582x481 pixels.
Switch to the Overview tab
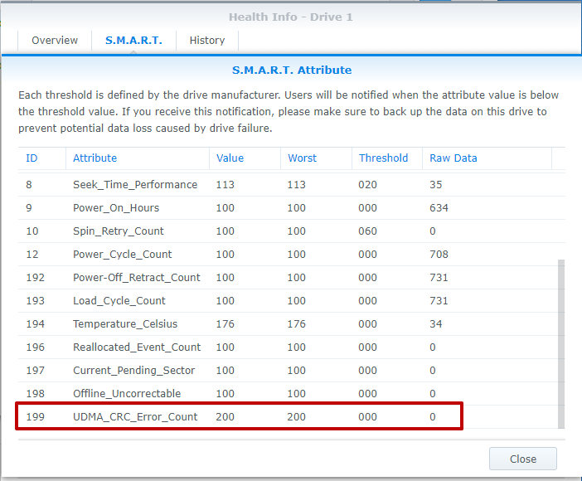coord(55,41)
